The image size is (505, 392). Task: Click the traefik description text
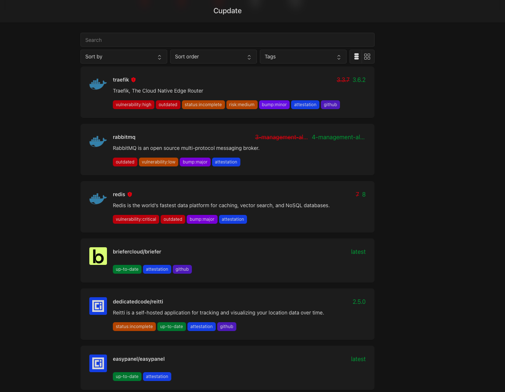point(158,91)
